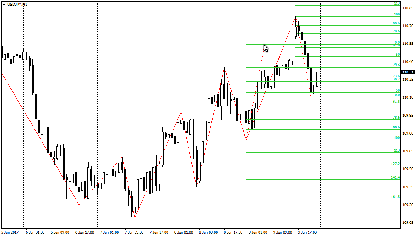Click the 6 Jun 17:00 time label

(x=85, y=232)
